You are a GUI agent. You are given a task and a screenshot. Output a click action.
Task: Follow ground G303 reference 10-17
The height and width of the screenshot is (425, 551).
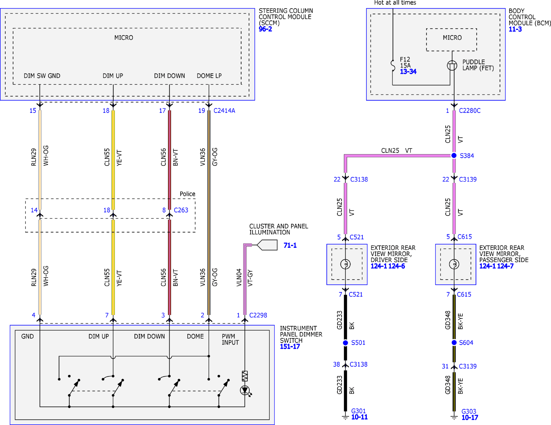[470, 418]
